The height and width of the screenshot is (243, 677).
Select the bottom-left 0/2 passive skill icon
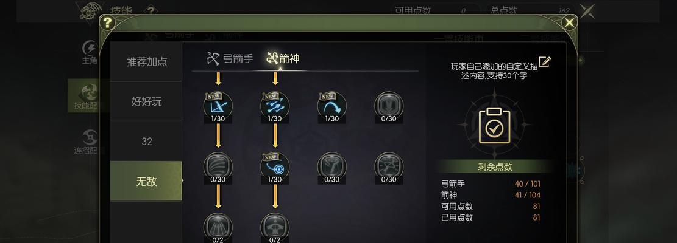tap(218, 227)
